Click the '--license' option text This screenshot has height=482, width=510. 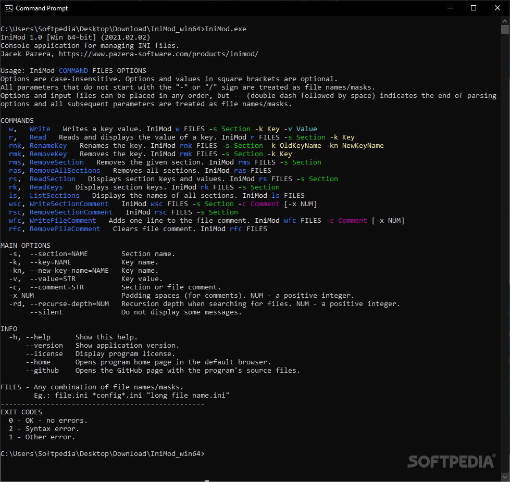[x=44, y=354]
